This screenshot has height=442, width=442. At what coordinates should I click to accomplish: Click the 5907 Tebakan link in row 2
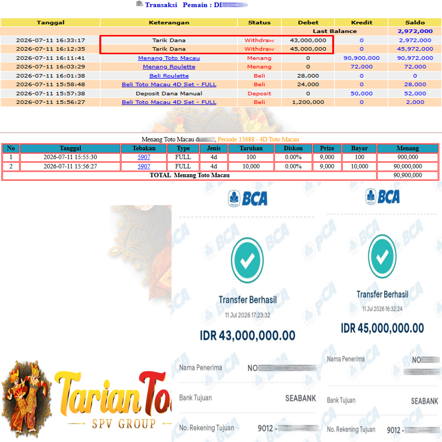pos(144,166)
